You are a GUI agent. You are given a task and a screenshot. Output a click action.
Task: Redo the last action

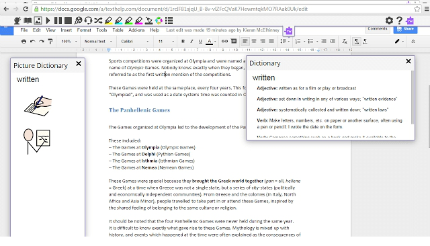(x=42, y=42)
